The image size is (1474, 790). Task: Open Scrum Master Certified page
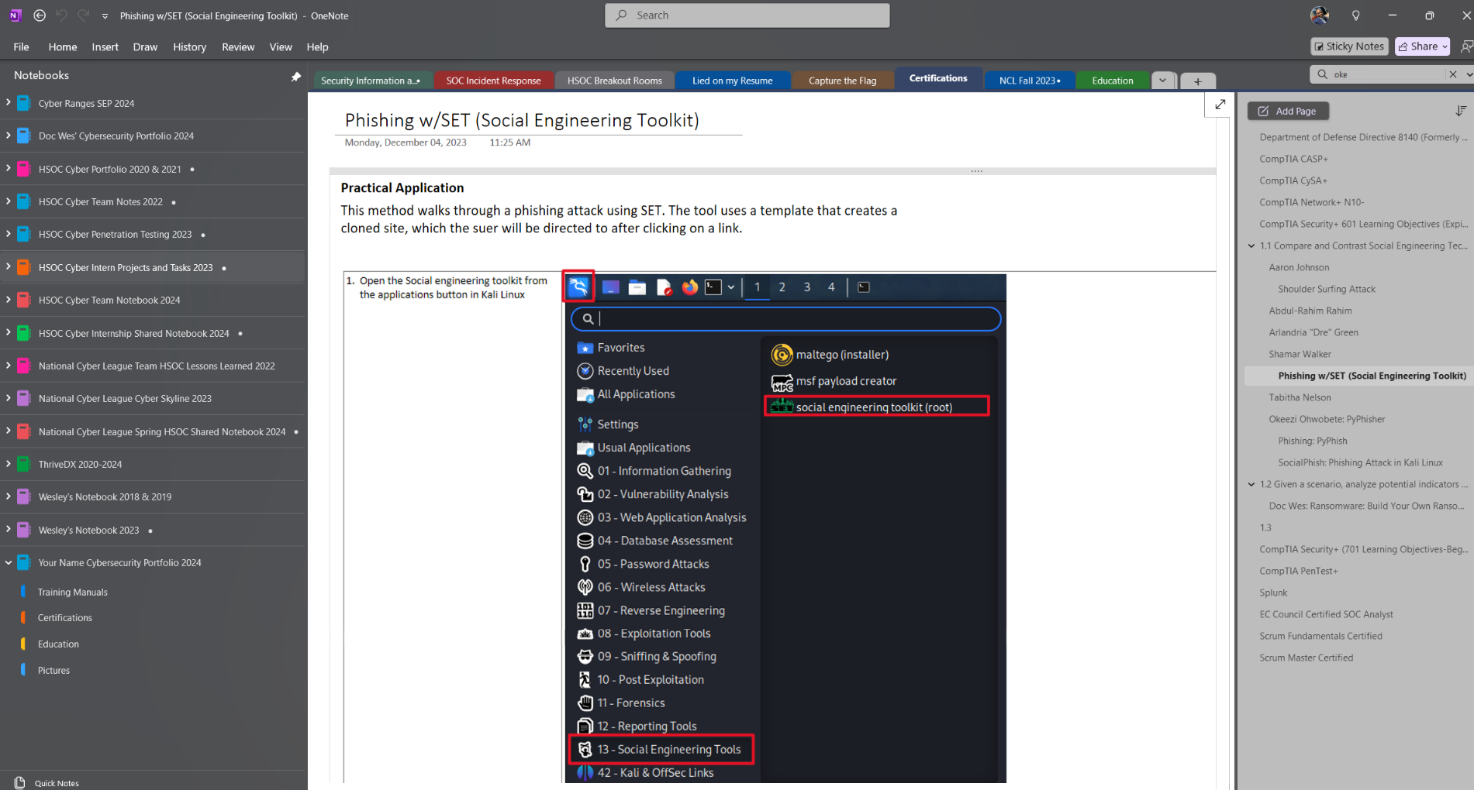(1307, 658)
